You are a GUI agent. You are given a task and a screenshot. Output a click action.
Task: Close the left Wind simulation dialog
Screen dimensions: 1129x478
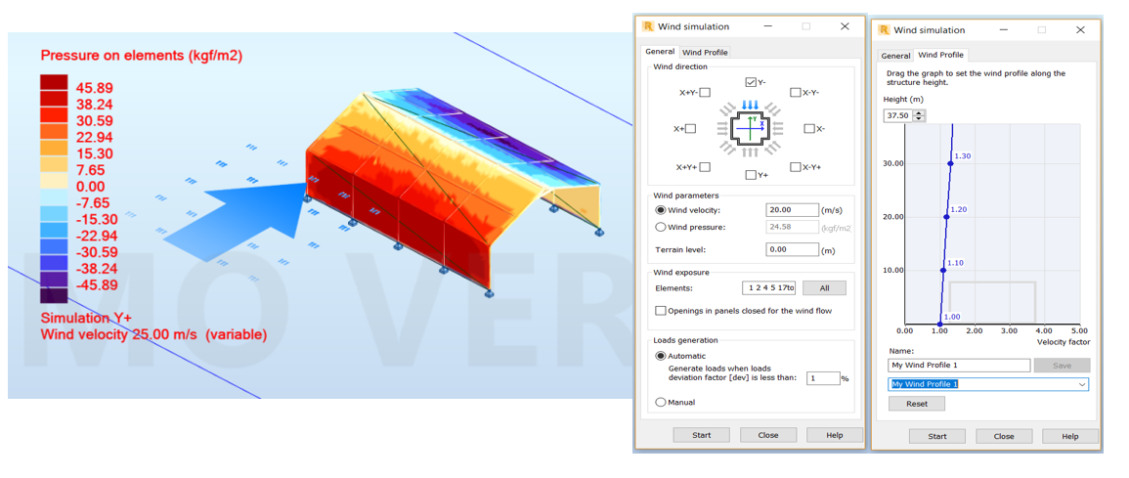845,26
